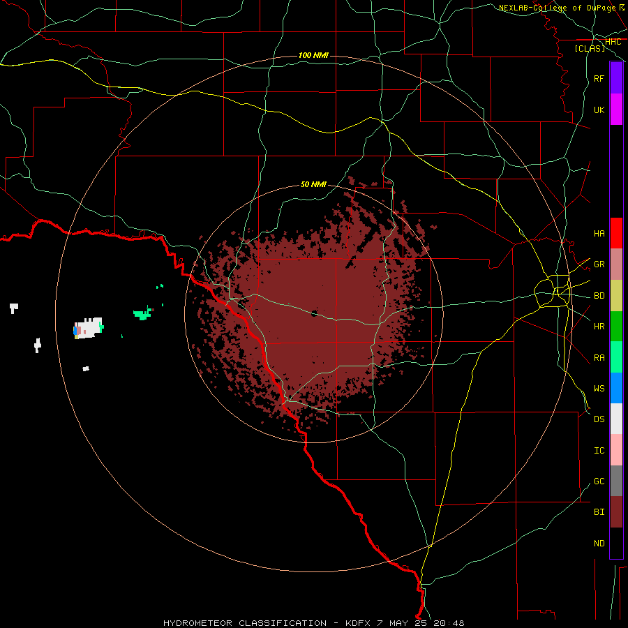Click the WS legend label
Screen dimensions: 628x628
click(x=599, y=389)
